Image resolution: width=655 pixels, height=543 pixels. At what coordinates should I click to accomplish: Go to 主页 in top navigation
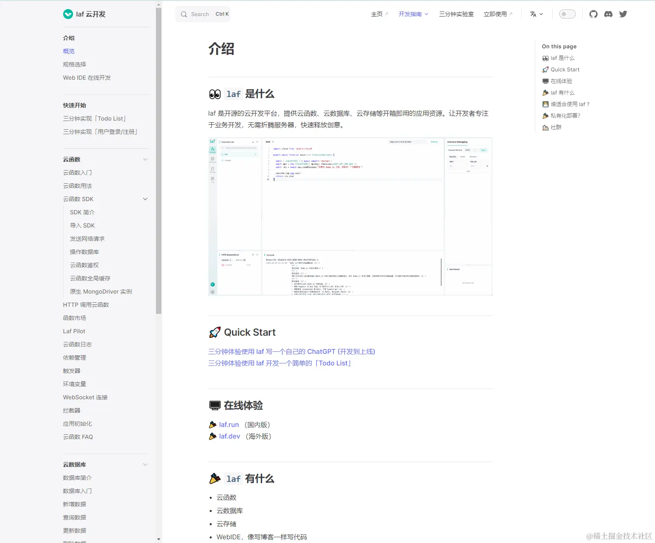click(379, 14)
